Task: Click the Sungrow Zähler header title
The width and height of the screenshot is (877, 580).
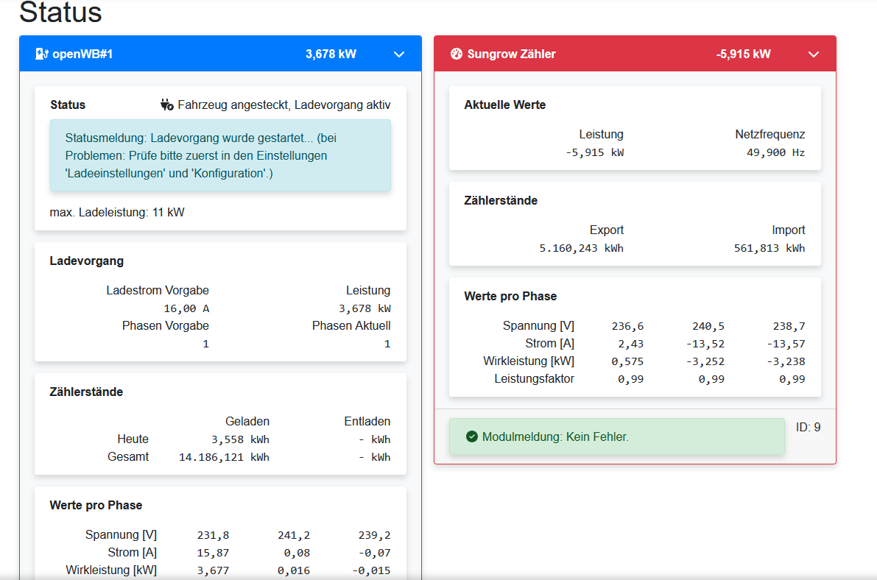Action: [x=511, y=54]
